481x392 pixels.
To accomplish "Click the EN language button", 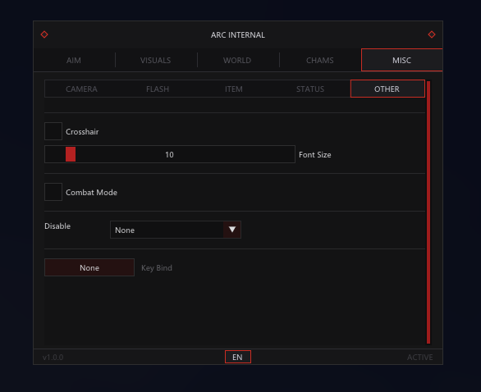I will point(238,357).
